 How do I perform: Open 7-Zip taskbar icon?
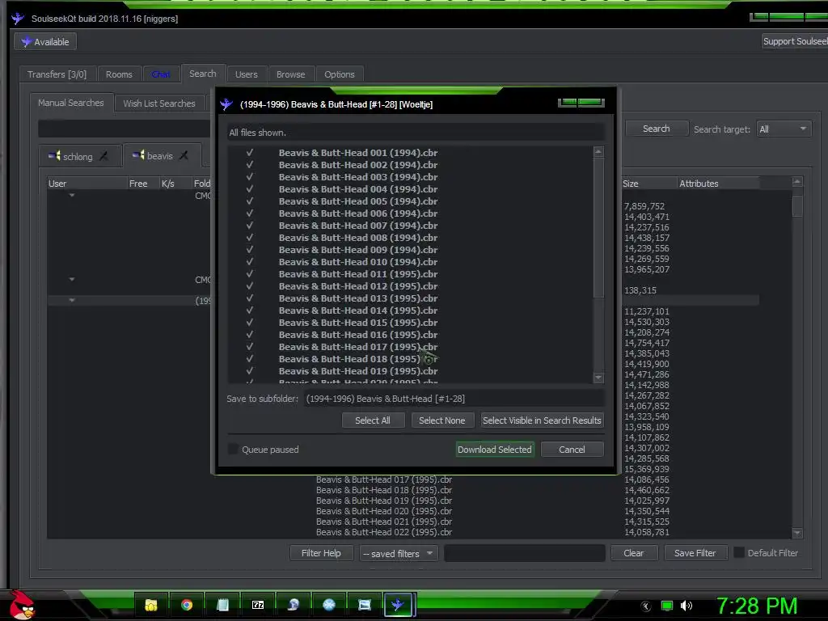[258, 605]
